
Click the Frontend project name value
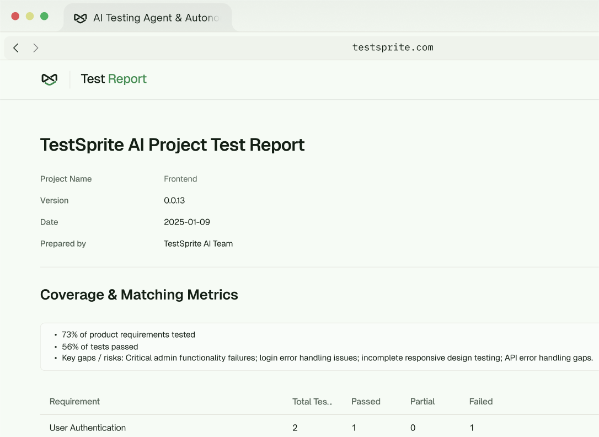click(180, 179)
